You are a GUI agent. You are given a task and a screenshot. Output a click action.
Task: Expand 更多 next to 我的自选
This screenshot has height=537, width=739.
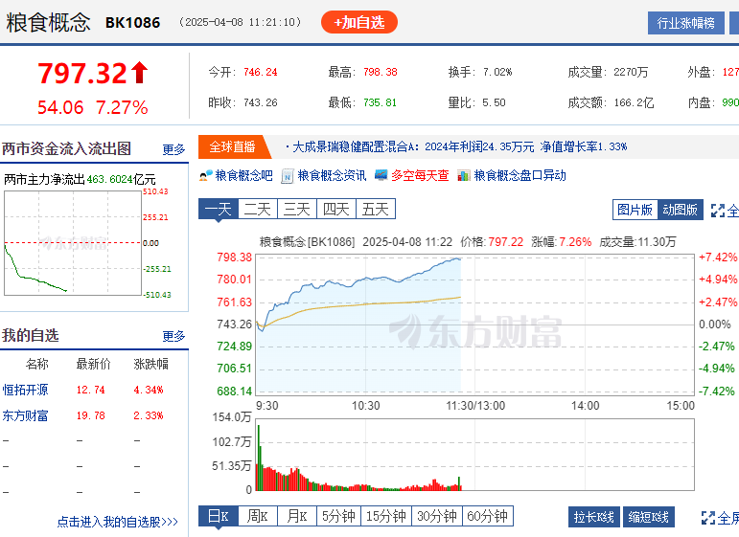coord(173,336)
